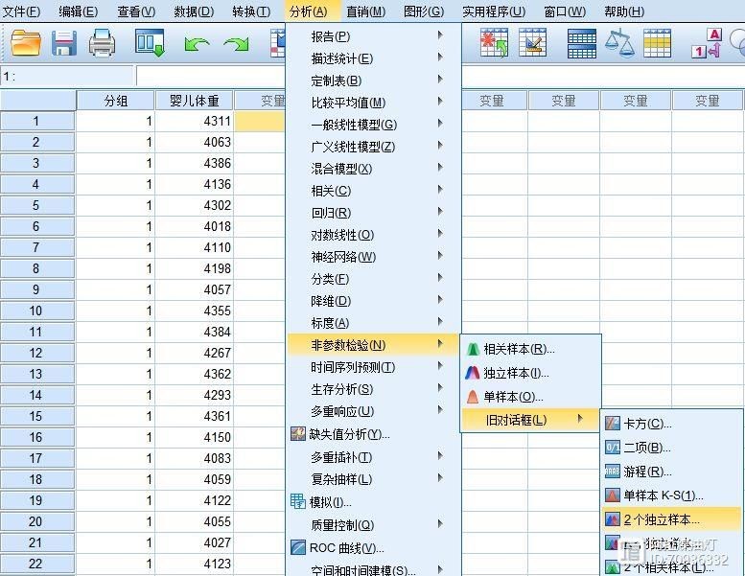745x576 pixels.
Task: Open the 单样本 K-S(1) test dialog
Action: 663,495
